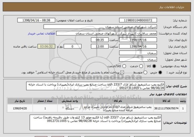This screenshot has height=137, width=194.
Task: Click the delivery city سمنان field
Action: [x=138, y=60]
